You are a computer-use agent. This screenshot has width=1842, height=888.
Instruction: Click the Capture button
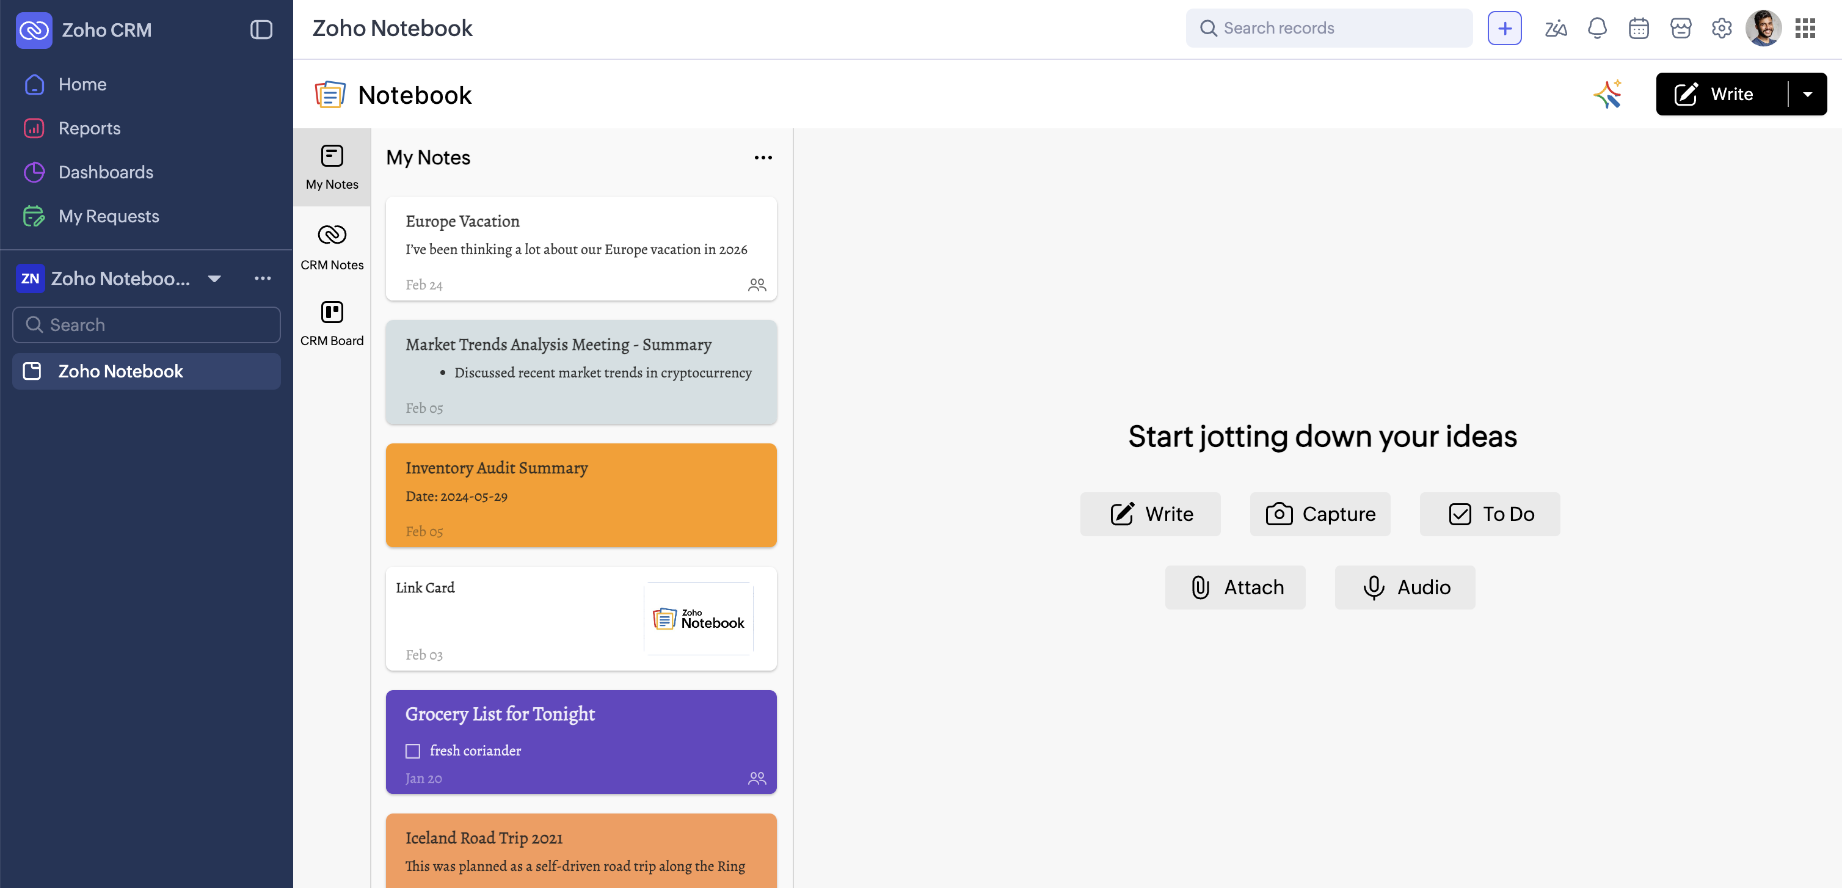pos(1319,514)
